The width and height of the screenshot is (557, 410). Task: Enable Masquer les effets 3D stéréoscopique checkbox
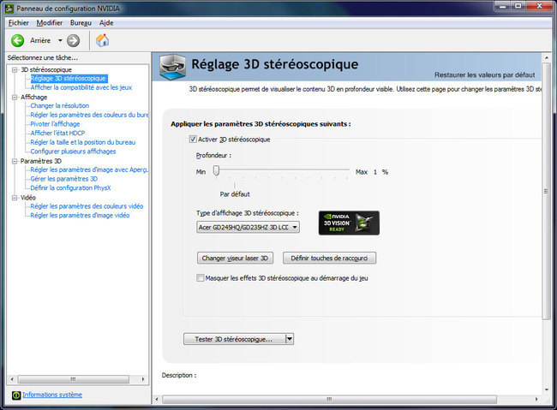[201, 277]
